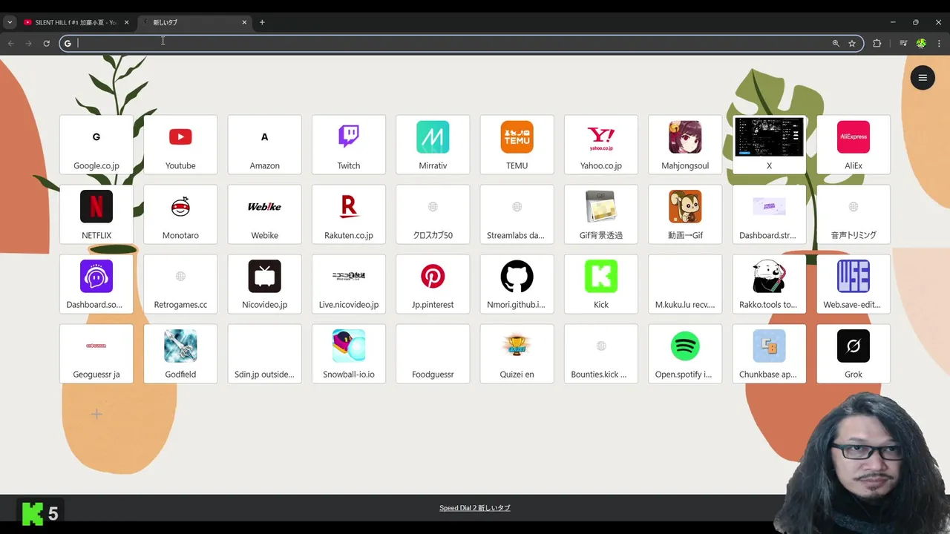Open the Twitch speed dial tile
Viewport: 950px width, 534px height.
[349, 145]
